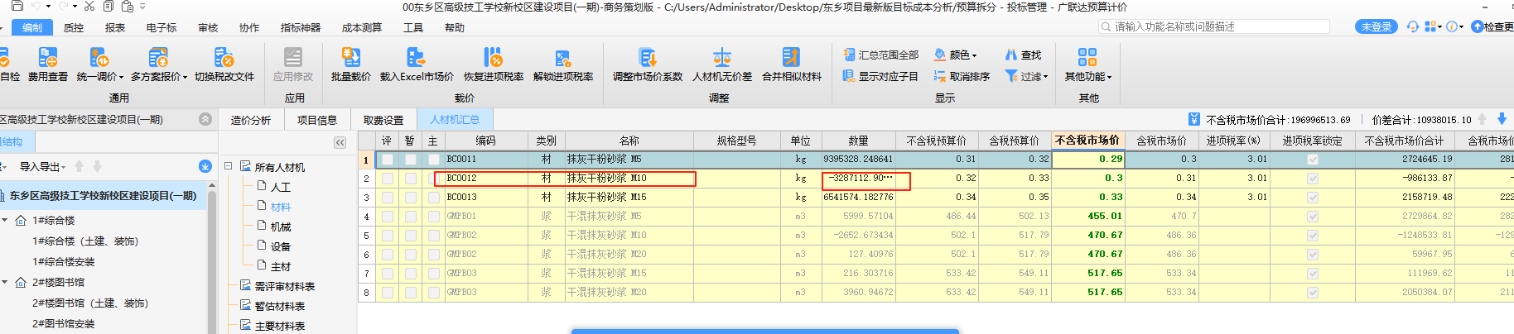
Task: Open the 指标神器 ribbon tab
Action: [300, 27]
